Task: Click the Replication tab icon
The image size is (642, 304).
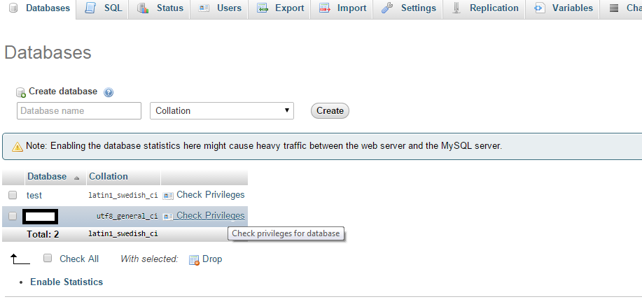Action: click(x=456, y=8)
